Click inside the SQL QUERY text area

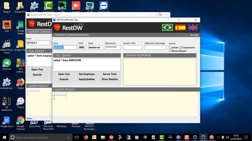pos(87,64)
